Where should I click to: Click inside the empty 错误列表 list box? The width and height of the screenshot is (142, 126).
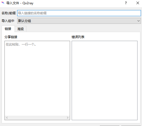click(104, 80)
